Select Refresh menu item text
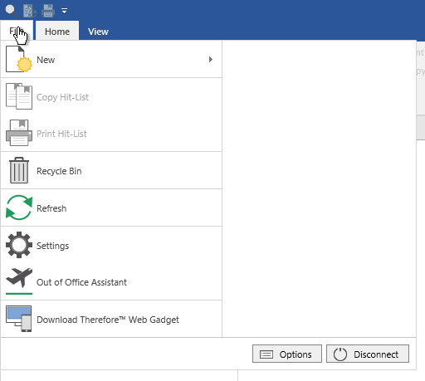This screenshot has width=425, height=381. click(51, 208)
